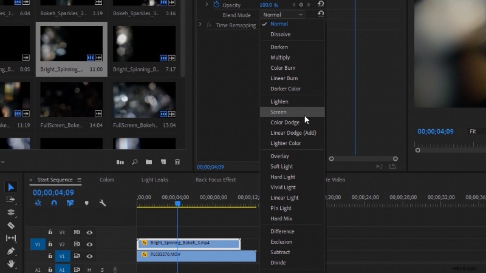Expand the Opacity property
This screenshot has width=486, height=273.
(207, 5)
